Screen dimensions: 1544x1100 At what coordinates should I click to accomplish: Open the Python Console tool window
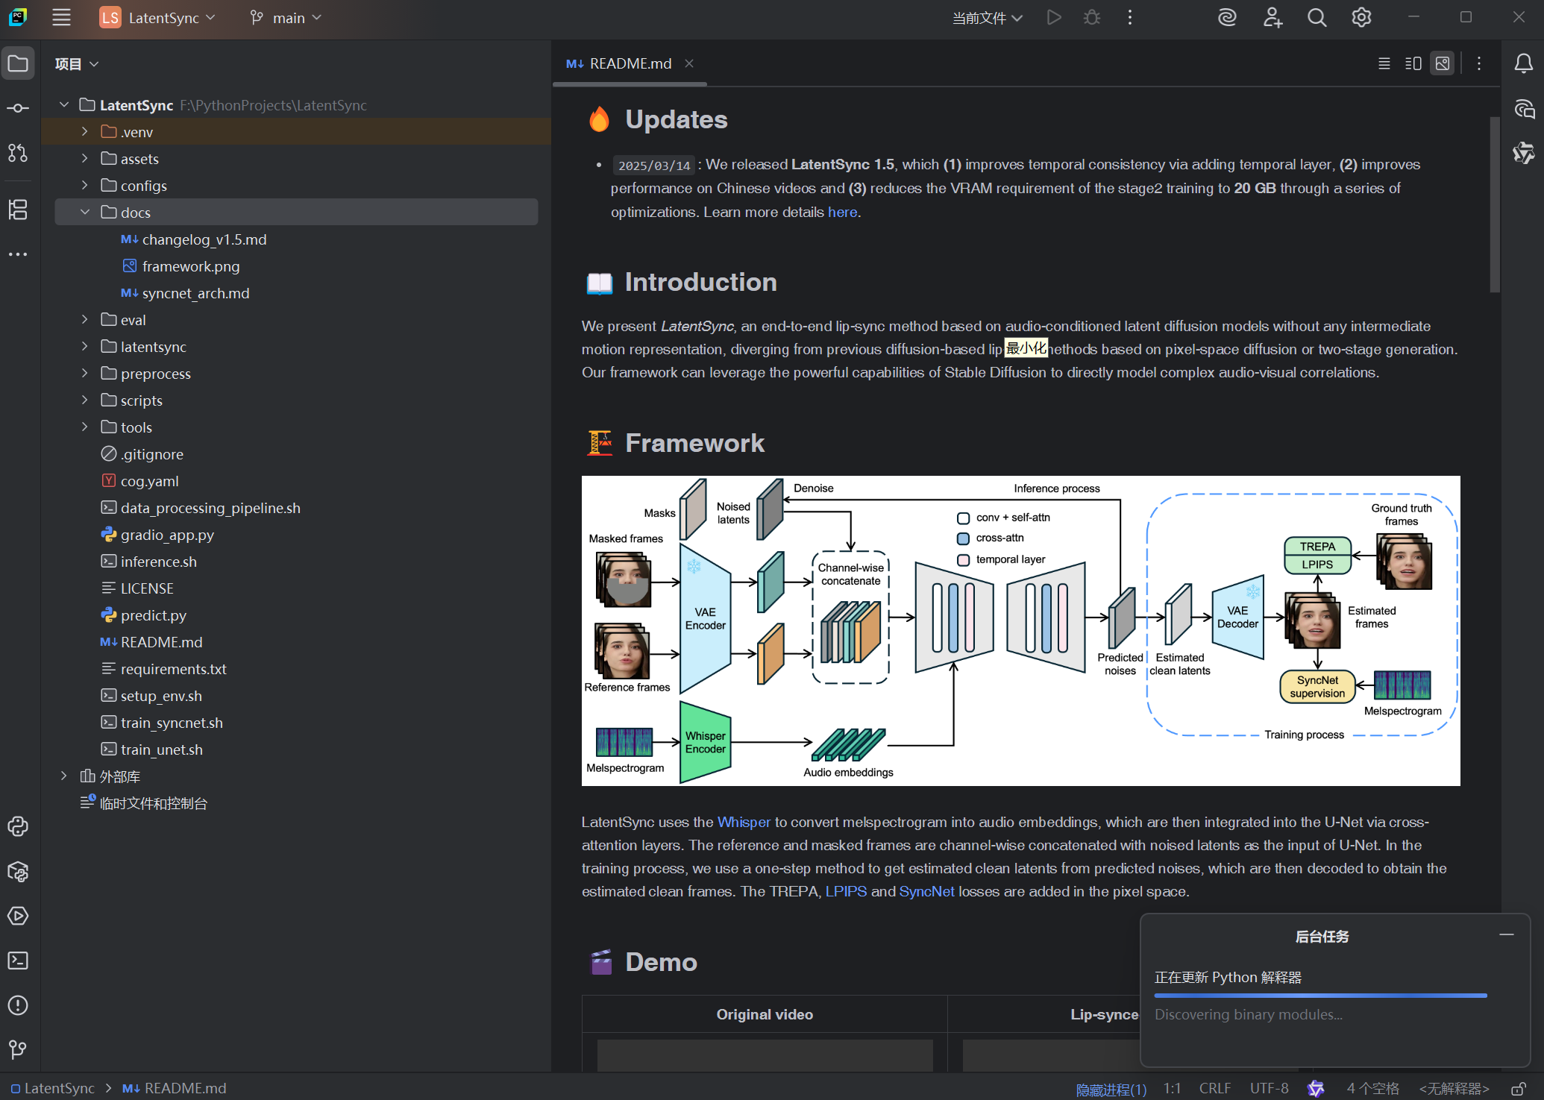click(18, 826)
